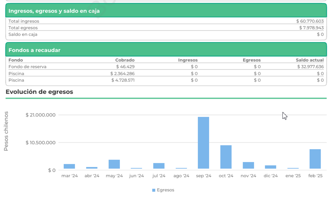Click the 'Fondos a recaudar' section header
Viewport: 329px width, 199px height.
point(34,50)
